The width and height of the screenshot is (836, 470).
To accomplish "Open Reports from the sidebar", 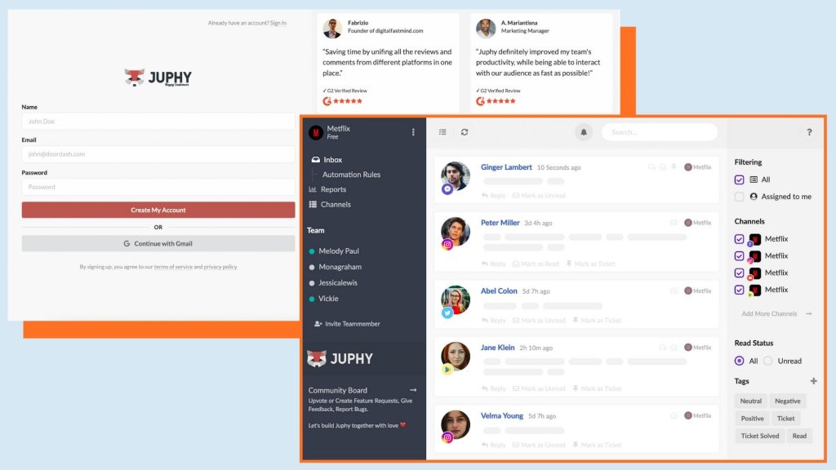I will [327, 189].
